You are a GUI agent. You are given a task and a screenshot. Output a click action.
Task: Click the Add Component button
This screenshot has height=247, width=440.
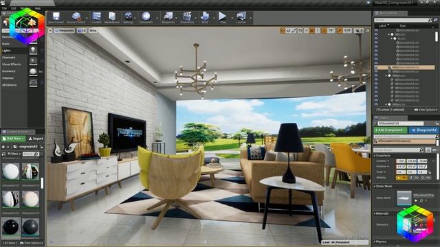pos(390,130)
